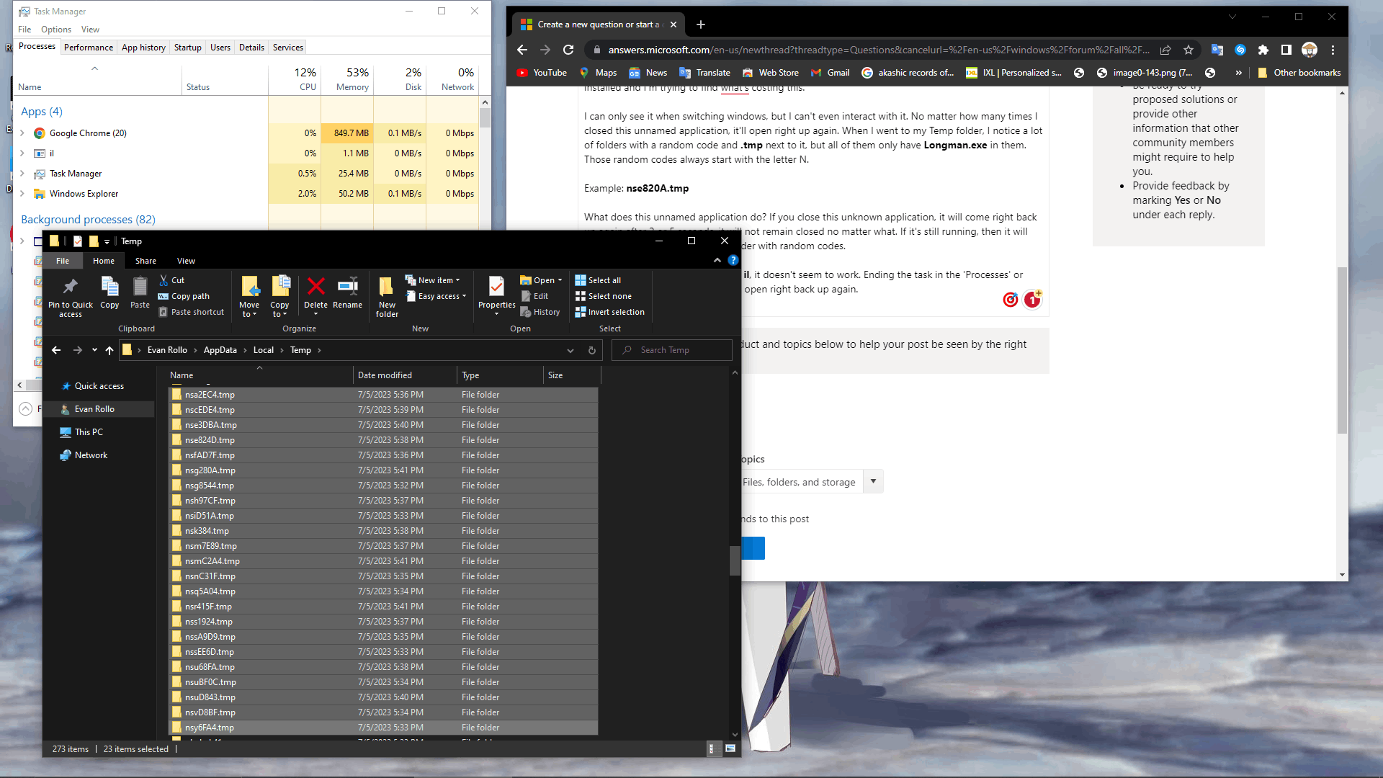Click Select all in ribbon
Viewport: 1383px width, 778px height.
point(598,280)
